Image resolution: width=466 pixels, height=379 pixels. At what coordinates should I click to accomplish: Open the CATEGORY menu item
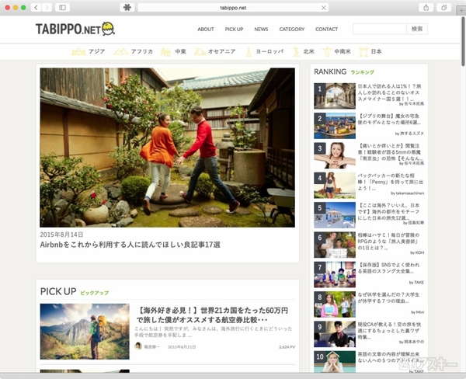[x=292, y=30]
